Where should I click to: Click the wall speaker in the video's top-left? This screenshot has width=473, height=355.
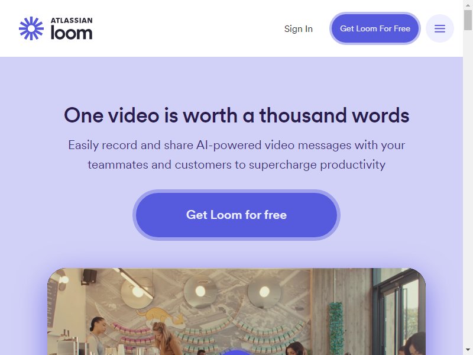pyautogui.click(x=90, y=276)
